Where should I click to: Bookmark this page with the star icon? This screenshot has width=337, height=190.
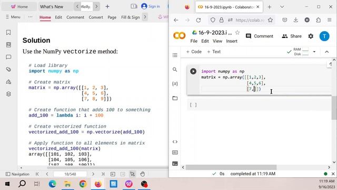coord(270,20)
